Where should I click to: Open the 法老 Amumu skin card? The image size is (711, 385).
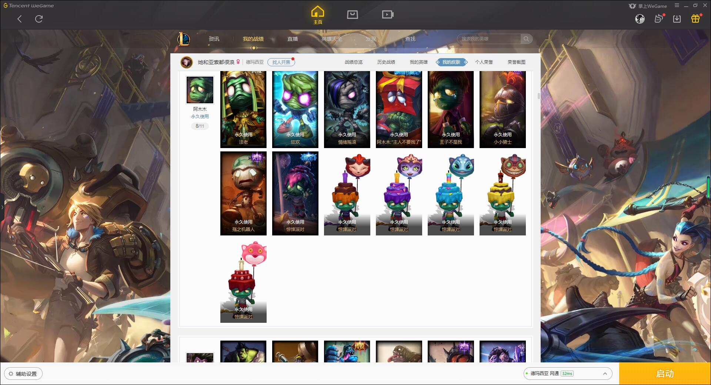(x=243, y=110)
